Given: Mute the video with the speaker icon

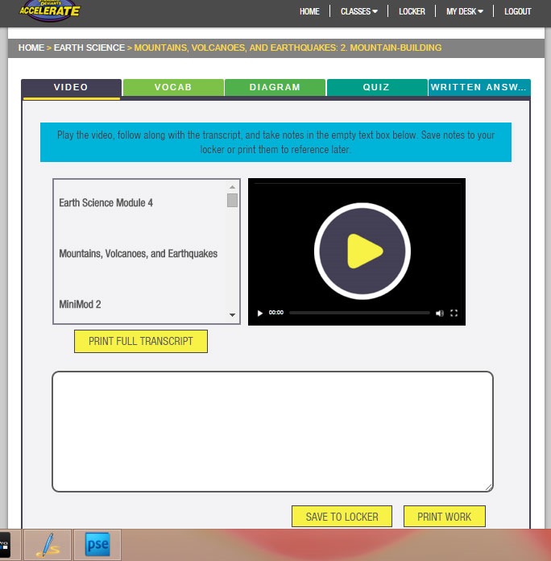Looking at the screenshot, I should [x=440, y=313].
